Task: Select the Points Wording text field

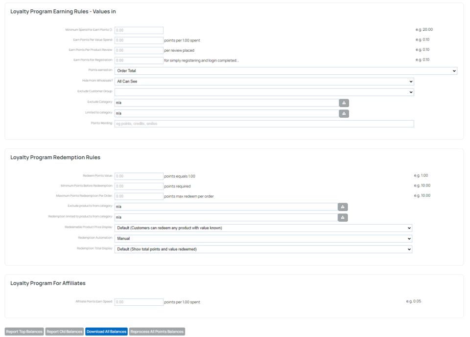Action: coord(264,124)
